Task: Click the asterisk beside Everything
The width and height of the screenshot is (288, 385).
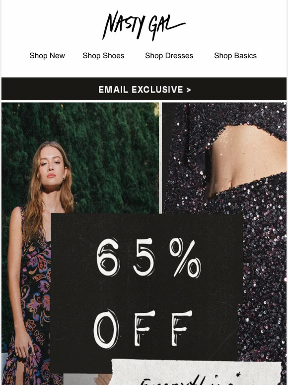Action: (x=238, y=375)
